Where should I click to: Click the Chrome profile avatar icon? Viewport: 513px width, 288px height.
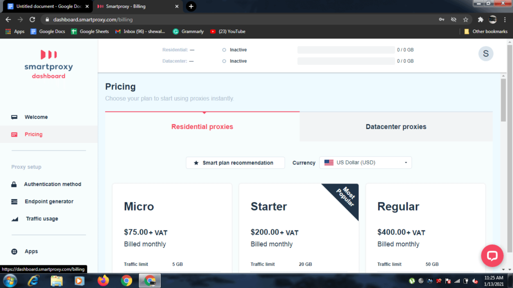click(493, 19)
